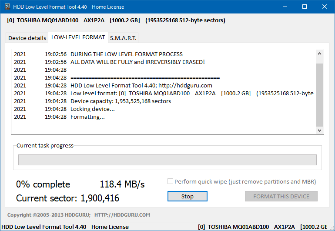Click the HDD tool app icon in title bar
The image size is (335, 231).
point(7,7)
